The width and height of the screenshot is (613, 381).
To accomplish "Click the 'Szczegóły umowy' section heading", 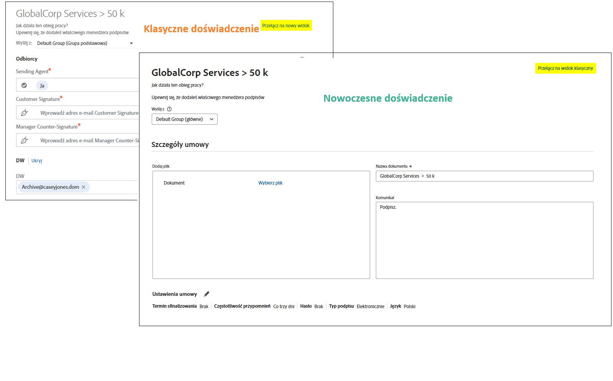I will pos(180,145).
